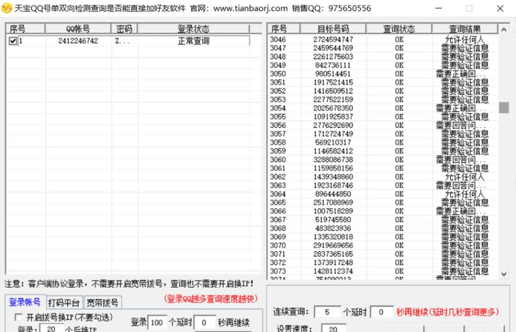Click the app icon in the title bar

click(x=7, y=8)
